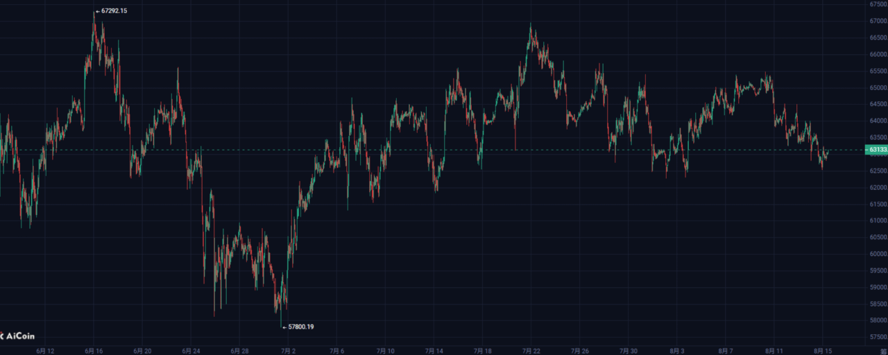This screenshot has width=888, height=355.
Task: Click the 67000 price axis label
Action: 878,21
